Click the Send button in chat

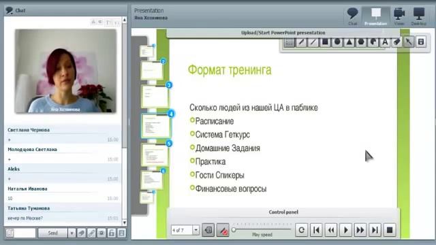tap(52, 233)
